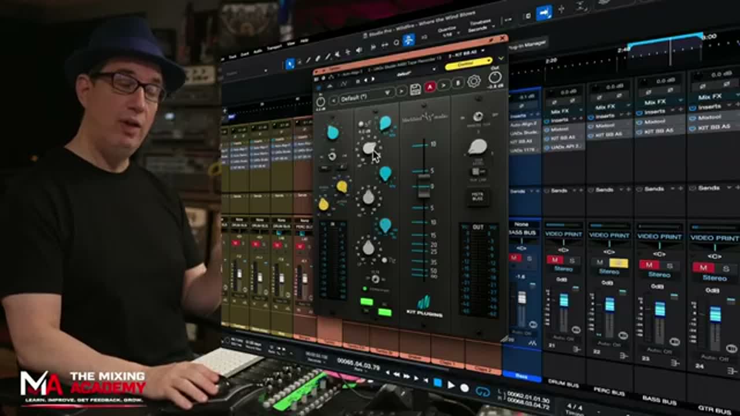Toggle the upper green button in the plugin
Image resolution: width=740 pixels, height=416 pixels.
tap(367, 302)
